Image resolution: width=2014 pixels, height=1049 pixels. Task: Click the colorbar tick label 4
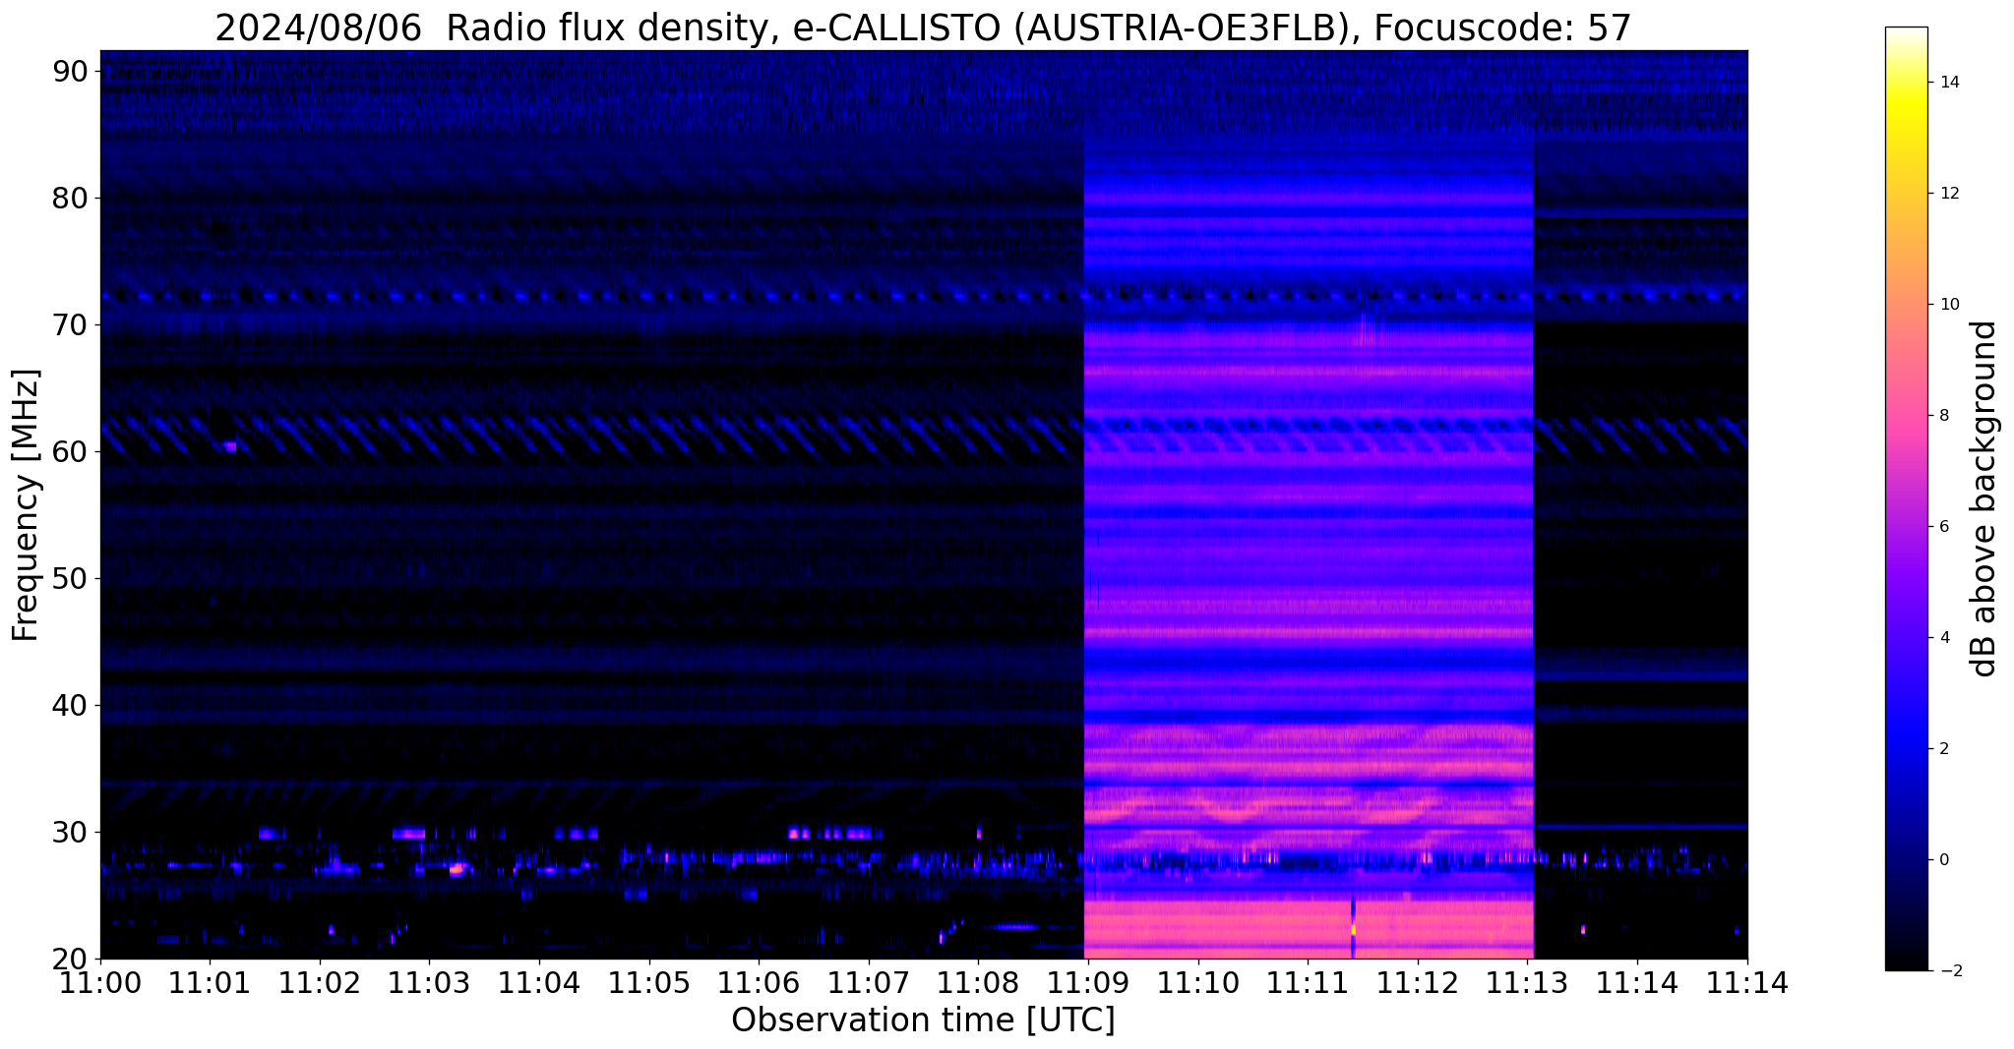point(1944,638)
